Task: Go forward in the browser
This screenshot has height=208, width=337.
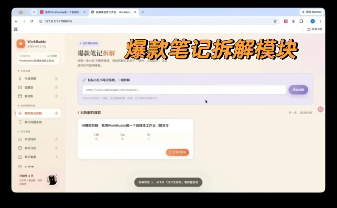Action: [24, 21]
